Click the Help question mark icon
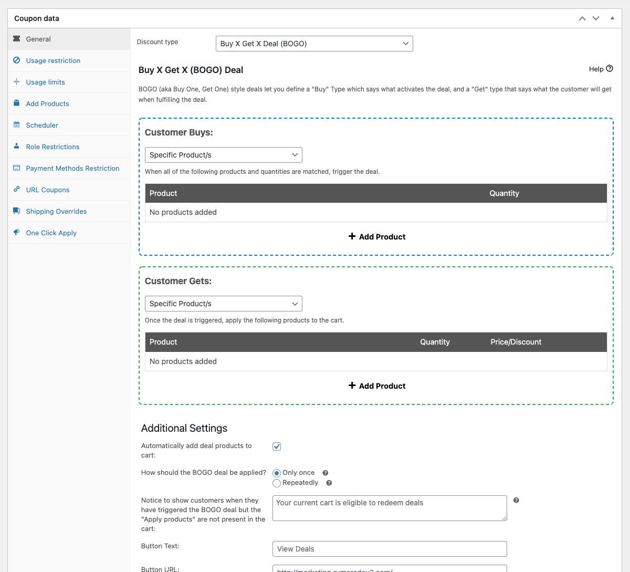 (x=610, y=69)
